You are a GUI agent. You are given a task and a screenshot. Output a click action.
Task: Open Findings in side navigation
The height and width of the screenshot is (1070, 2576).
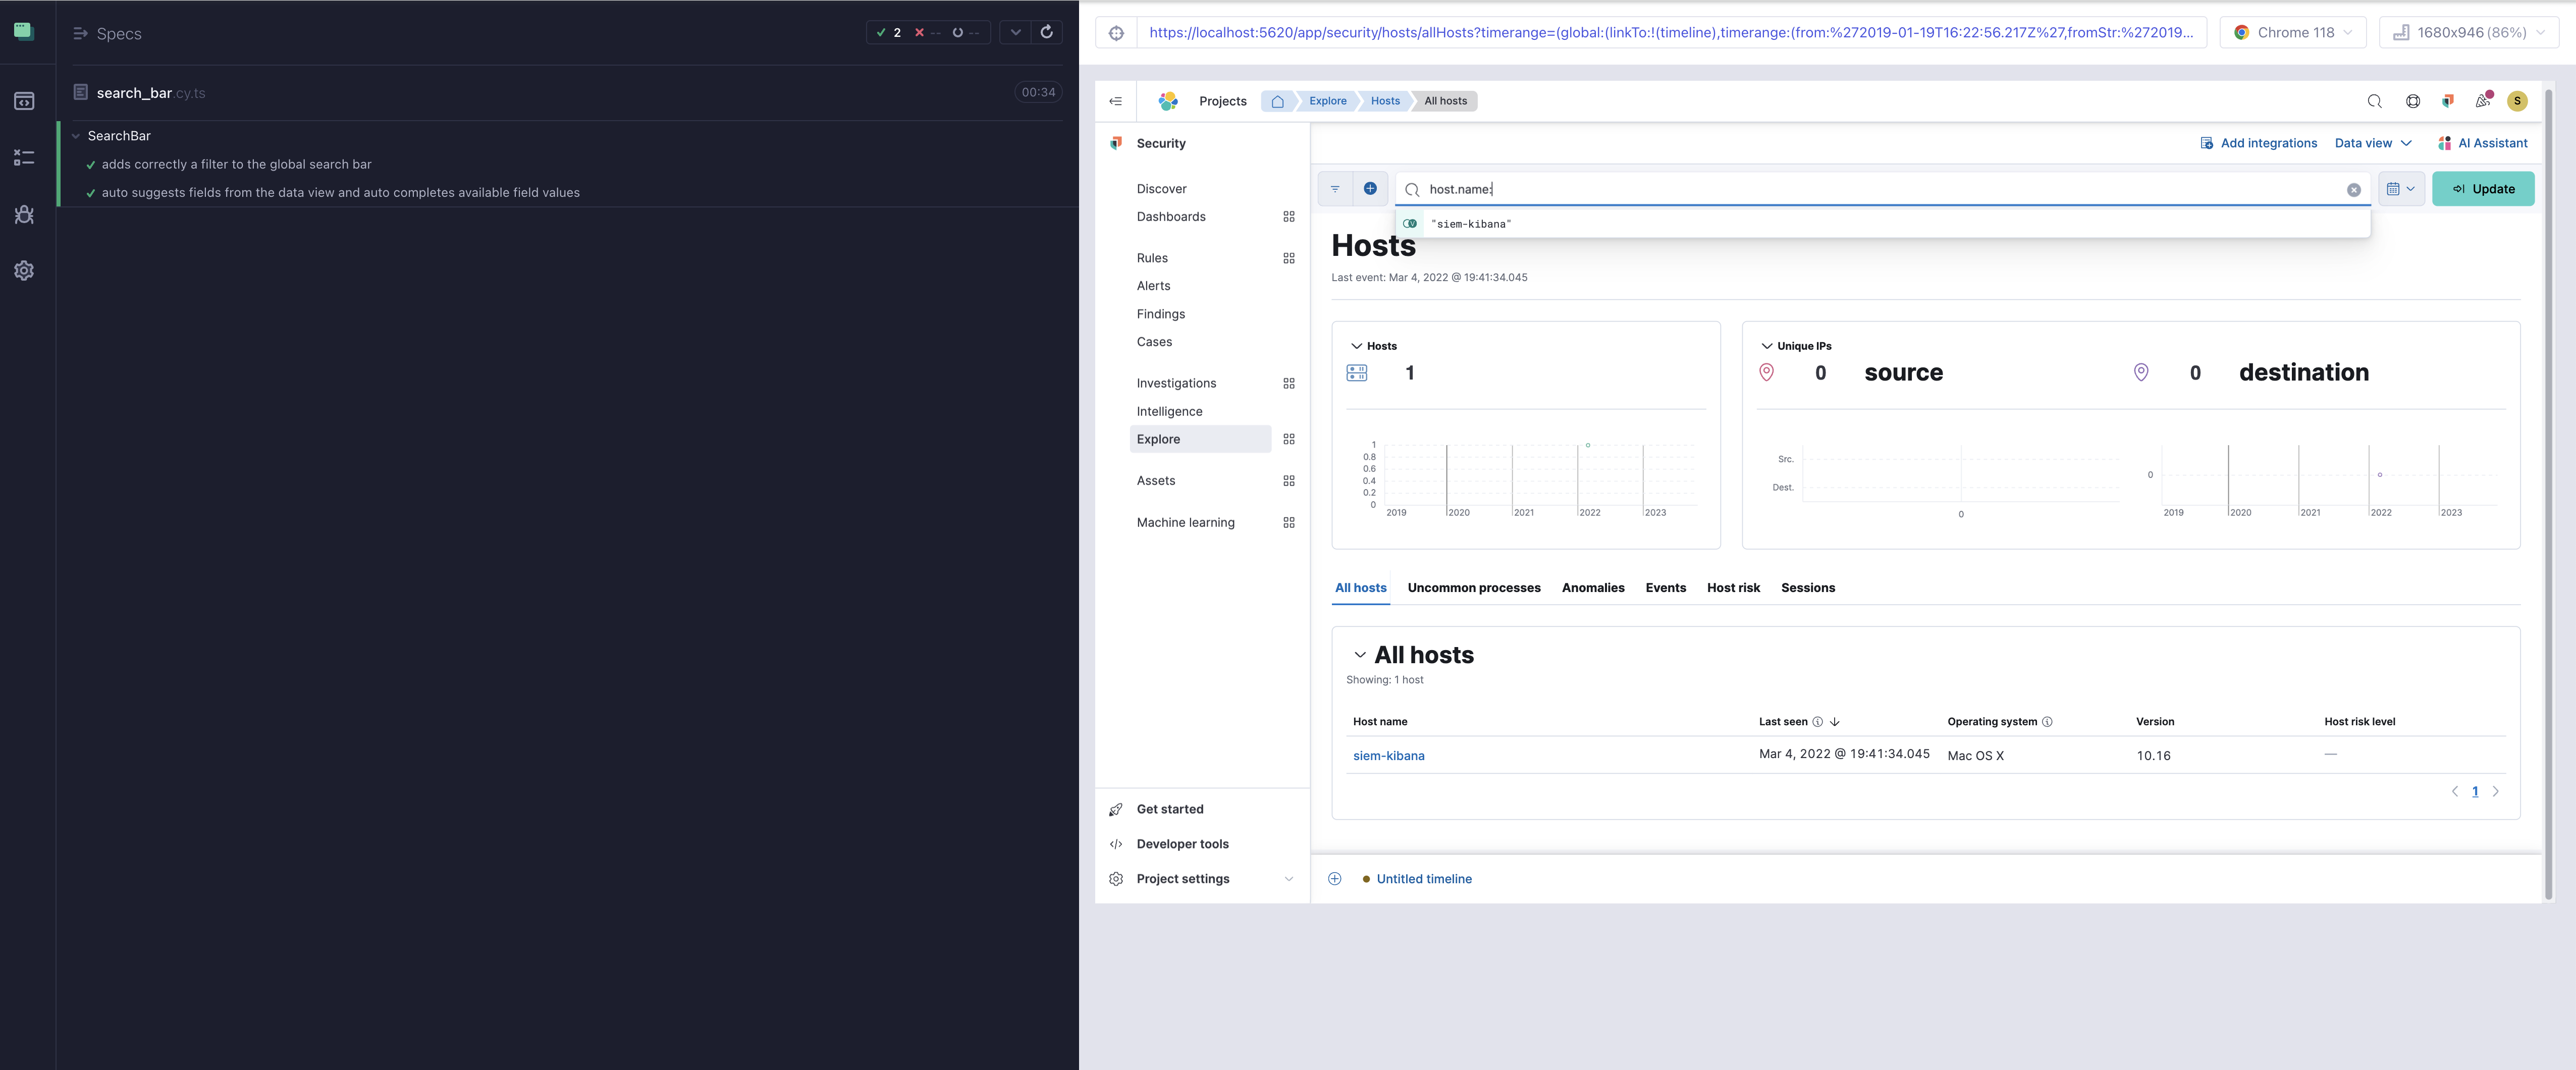pos(1160,314)
